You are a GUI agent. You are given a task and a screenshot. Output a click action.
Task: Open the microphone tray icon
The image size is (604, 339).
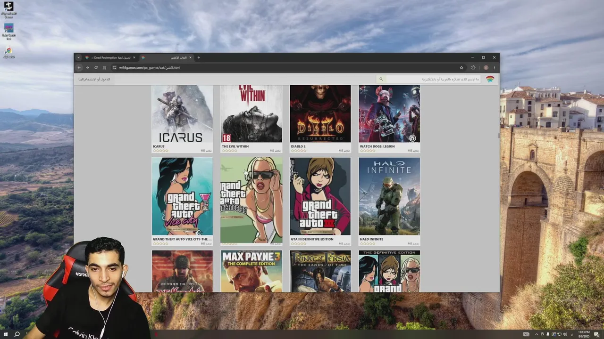548,334
